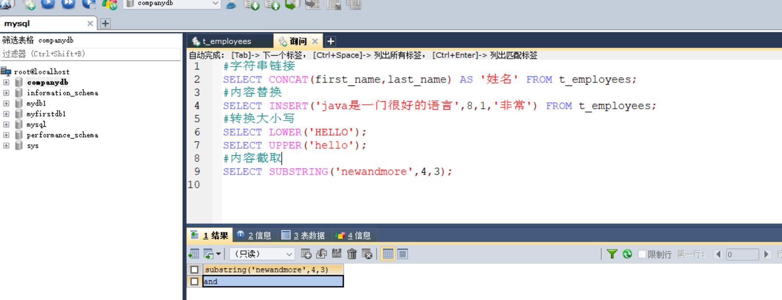This screenshot has height=300, width=782.
Task: Click the database icon with downward green arrow
Action: [252, 4]
